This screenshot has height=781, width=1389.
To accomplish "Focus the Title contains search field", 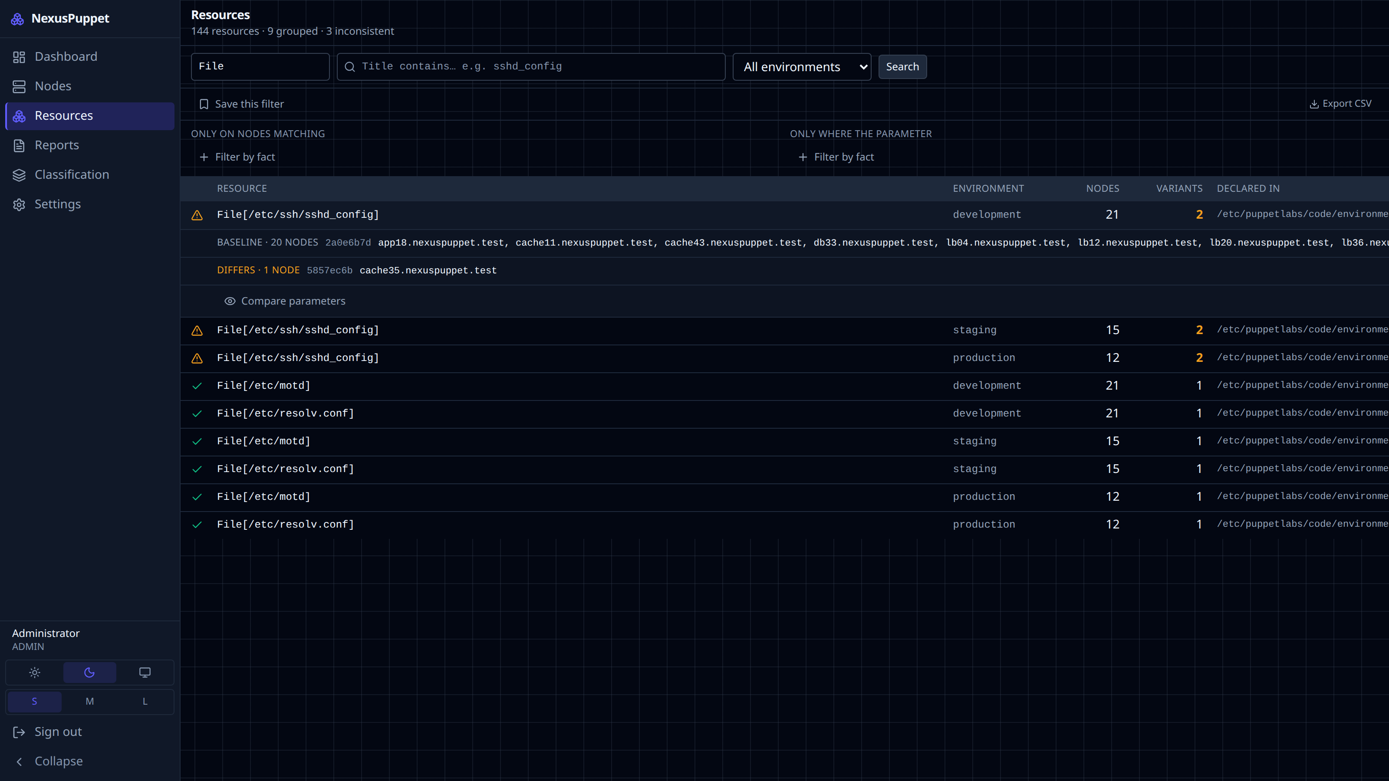I will (530, 66).
